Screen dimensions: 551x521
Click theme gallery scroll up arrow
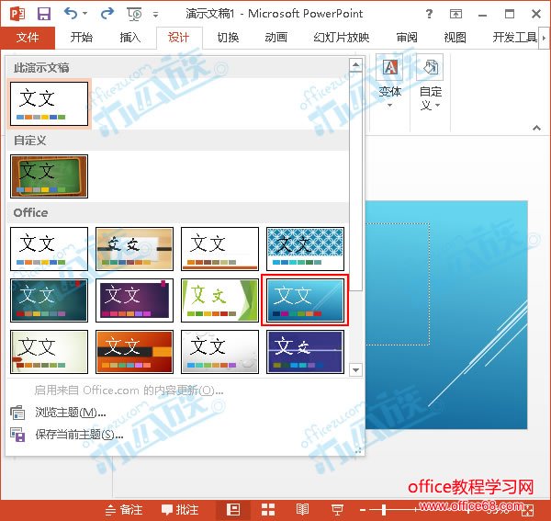[x=355, y=64]
